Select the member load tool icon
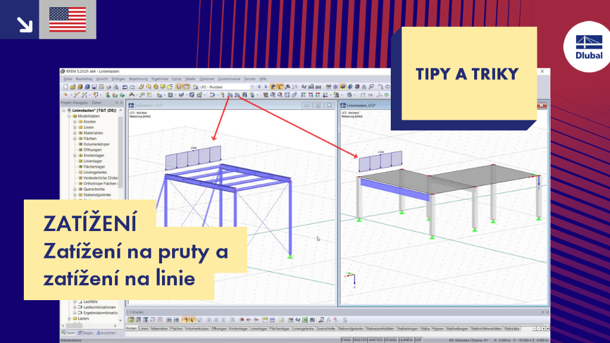The width and height of the screenshot is (610, 343). pyautogui.click(x=230, y=95)
